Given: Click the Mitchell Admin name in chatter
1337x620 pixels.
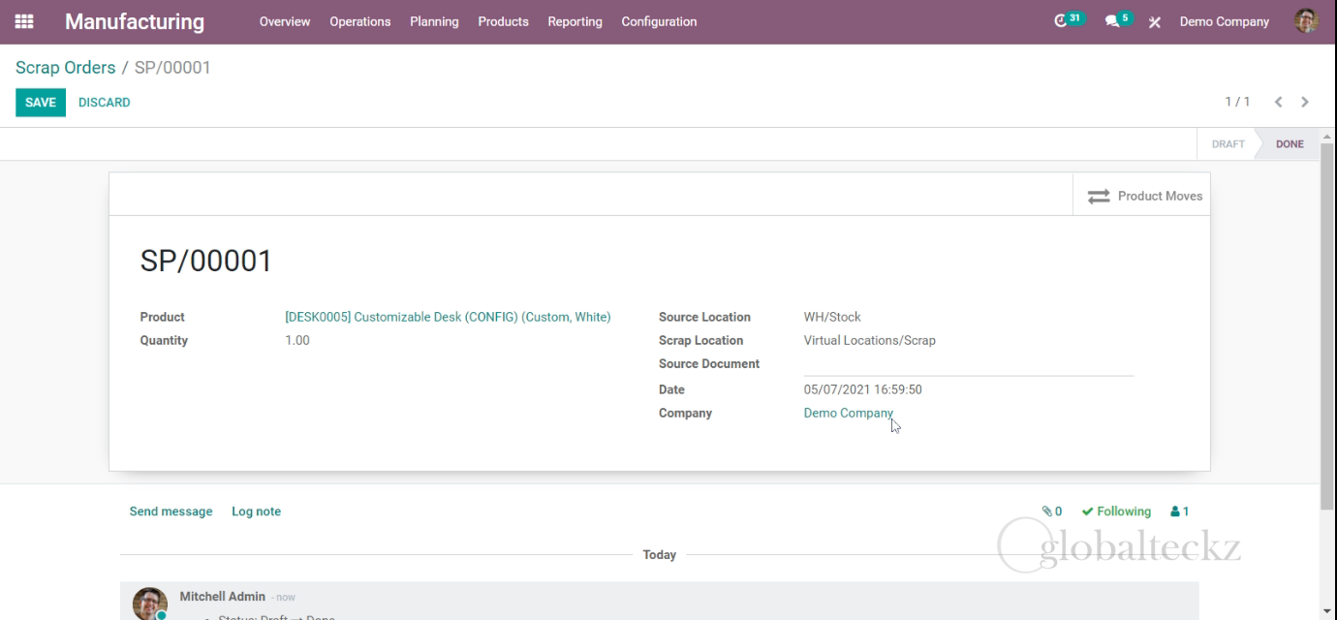Looking at the screenshot, I should [222, 597].
